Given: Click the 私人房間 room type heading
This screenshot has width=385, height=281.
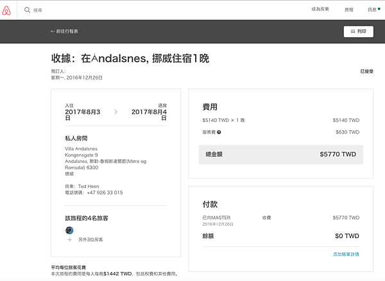Looking at the screenshot, I should pyautogui.click(x=76, y=139).
